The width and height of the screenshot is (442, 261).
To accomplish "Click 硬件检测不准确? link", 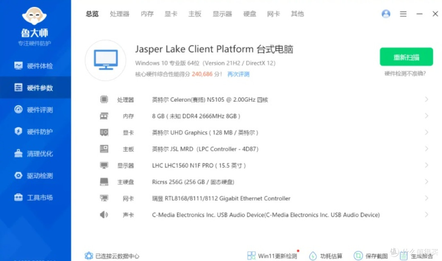I will coord(405,74).
